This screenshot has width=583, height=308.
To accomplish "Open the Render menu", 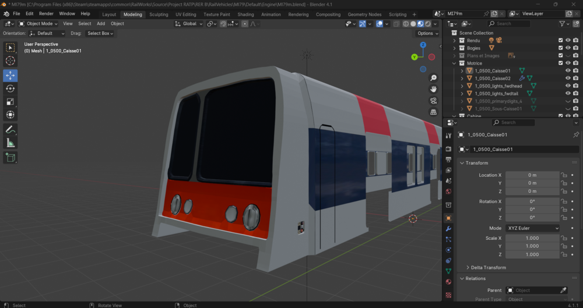I will [46, 14].
